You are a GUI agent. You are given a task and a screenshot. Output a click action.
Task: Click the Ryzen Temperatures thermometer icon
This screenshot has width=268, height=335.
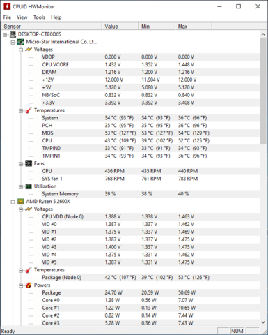pyautogui.click(x=29, y=270)
